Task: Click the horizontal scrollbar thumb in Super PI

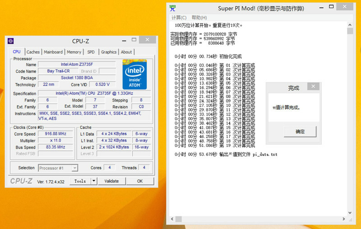Action: pos(179,219)
